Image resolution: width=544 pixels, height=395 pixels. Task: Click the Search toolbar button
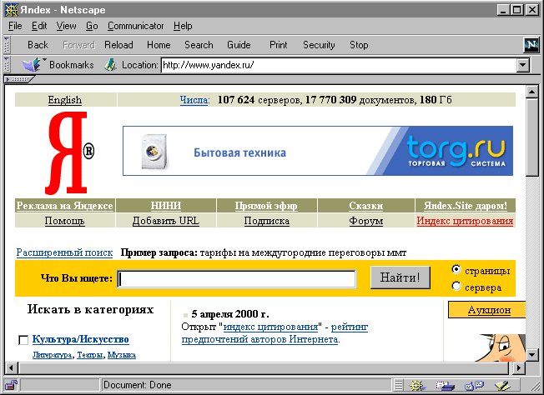199,45
